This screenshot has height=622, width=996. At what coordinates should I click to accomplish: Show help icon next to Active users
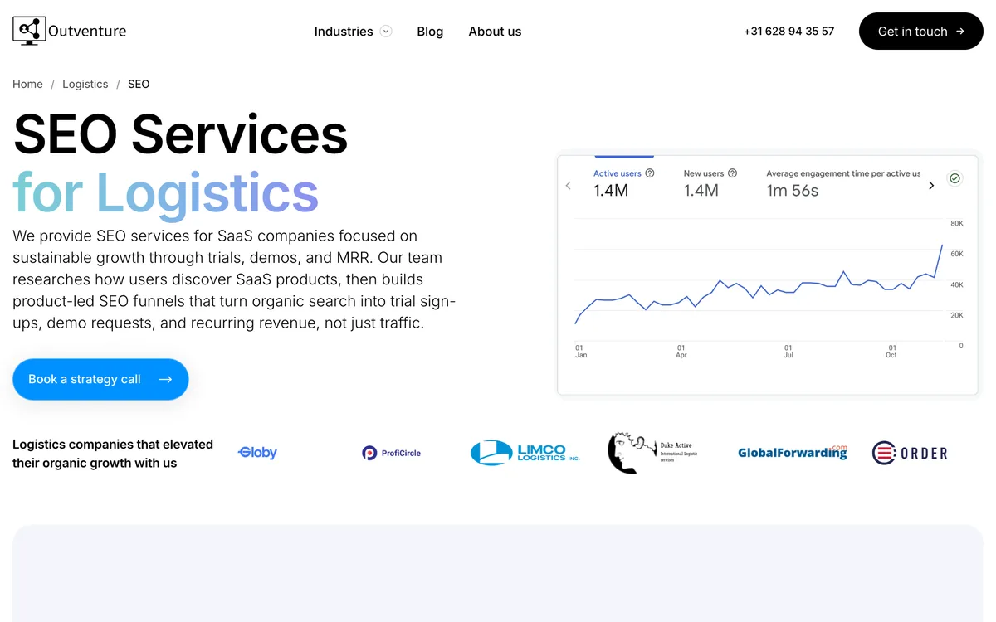click(650, 173)
